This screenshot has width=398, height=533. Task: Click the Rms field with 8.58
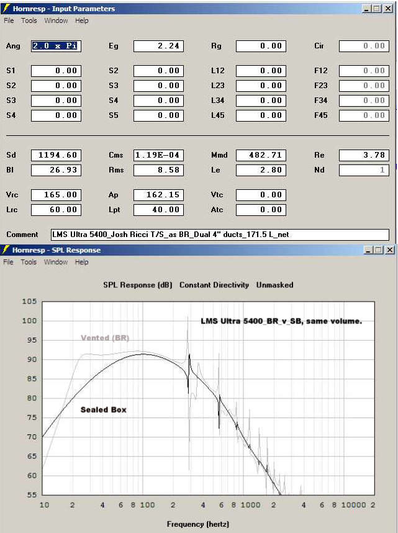coord(158,170)
